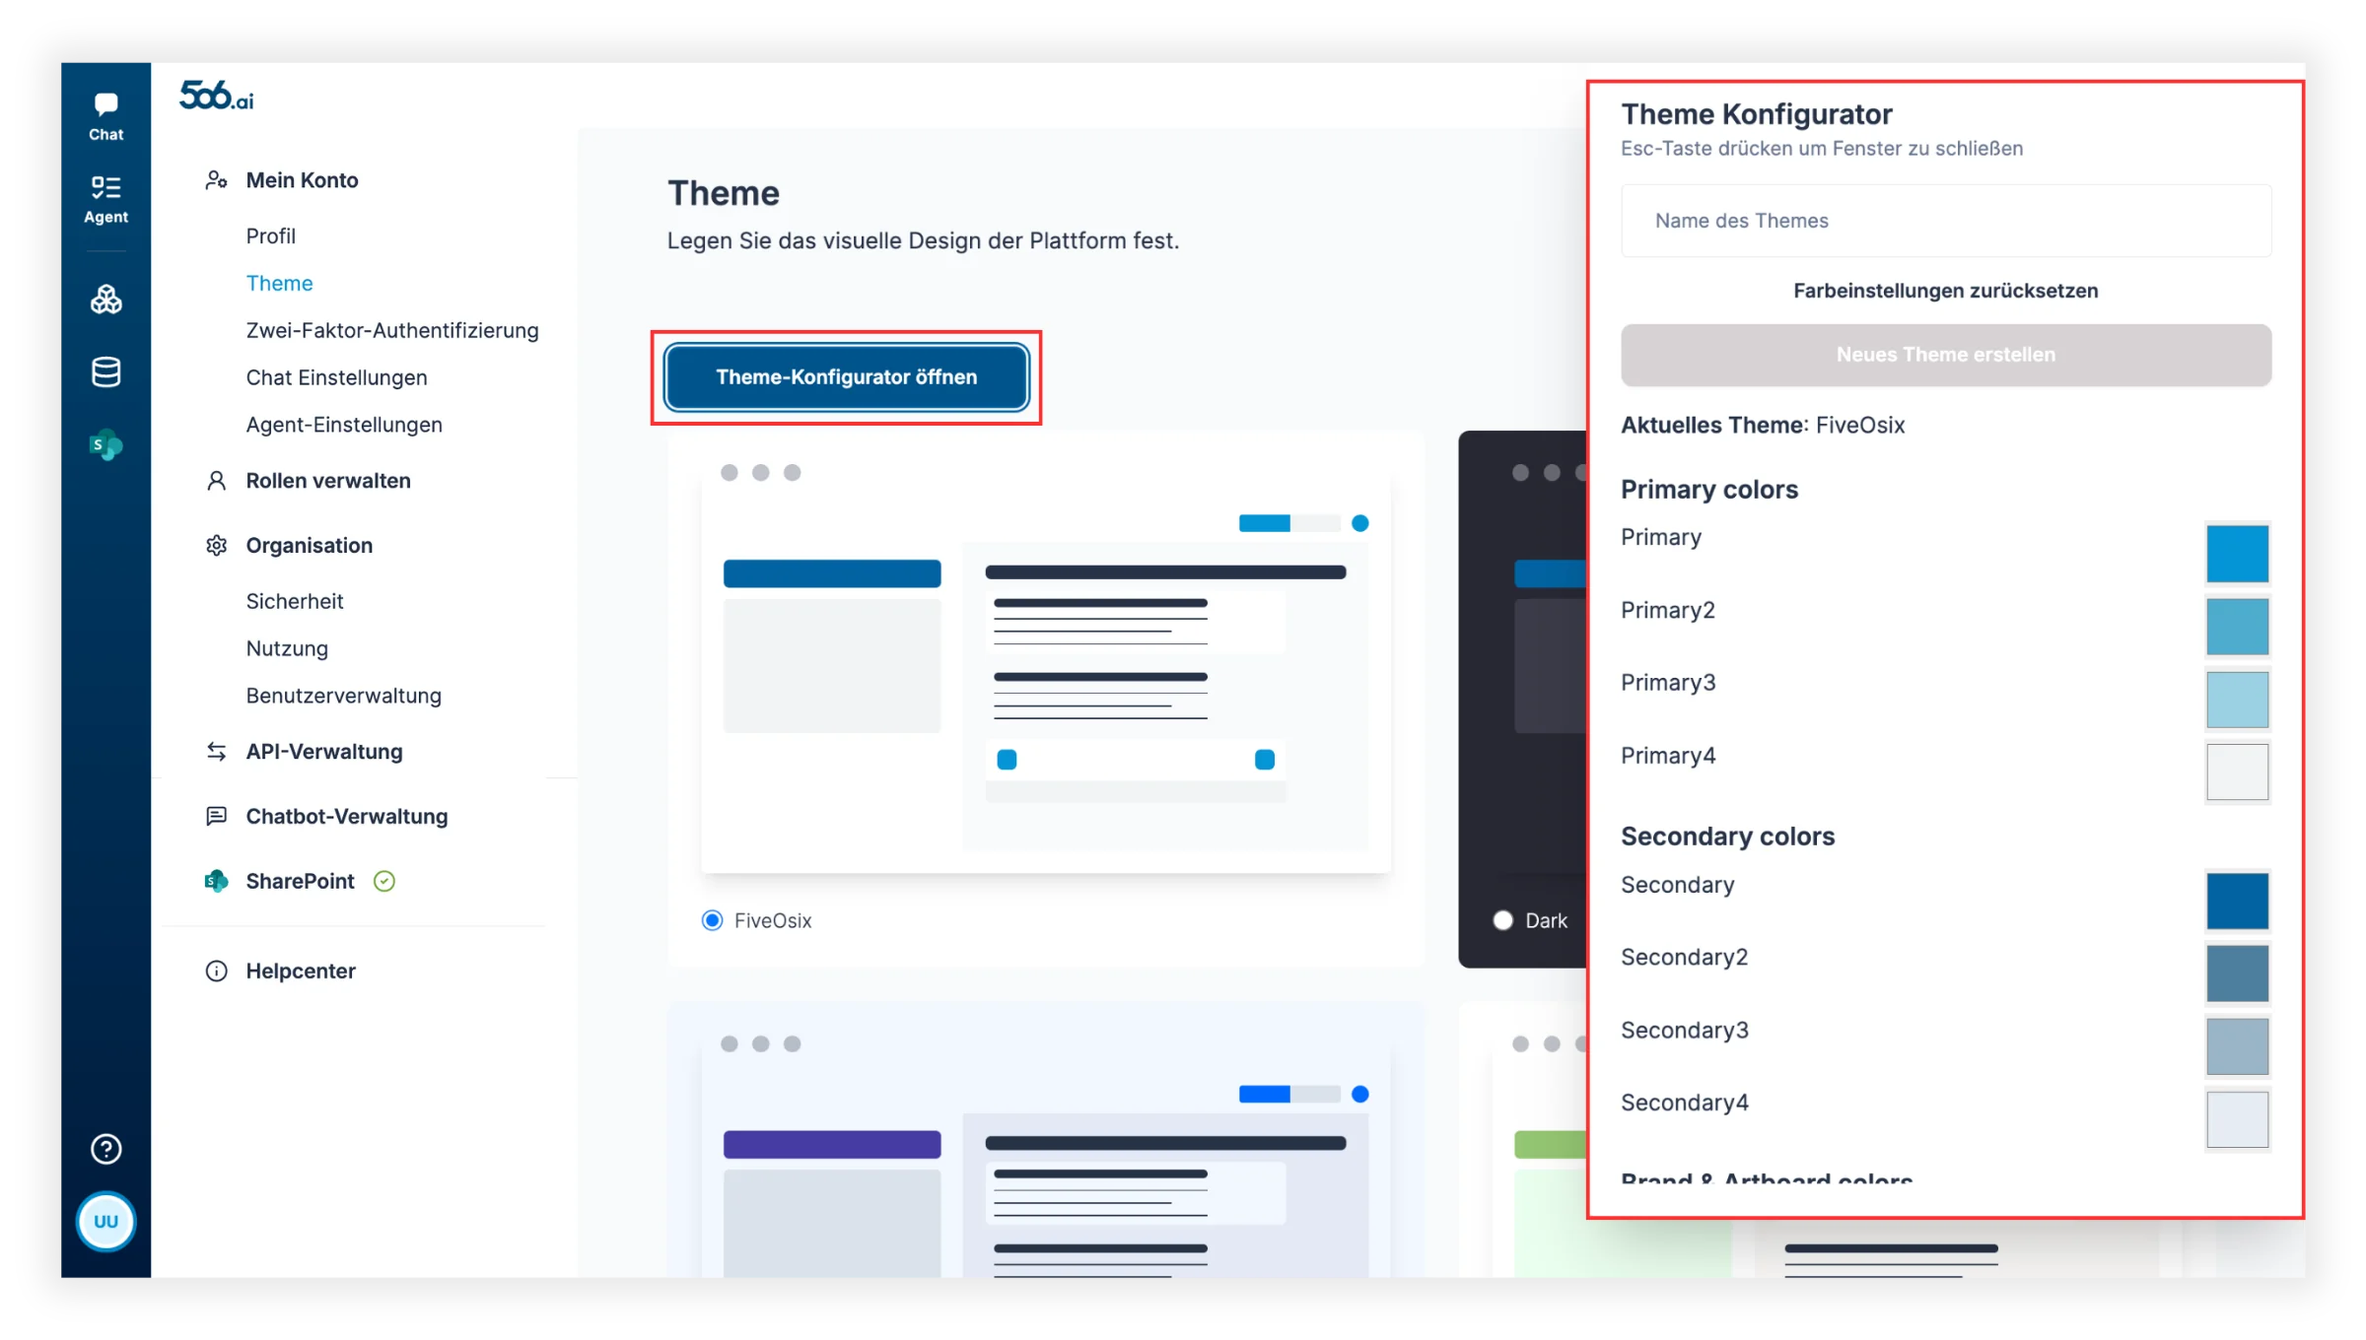Select the FiveOsix theme radio button
The image size is (2366, 1340).
point(712,920)
